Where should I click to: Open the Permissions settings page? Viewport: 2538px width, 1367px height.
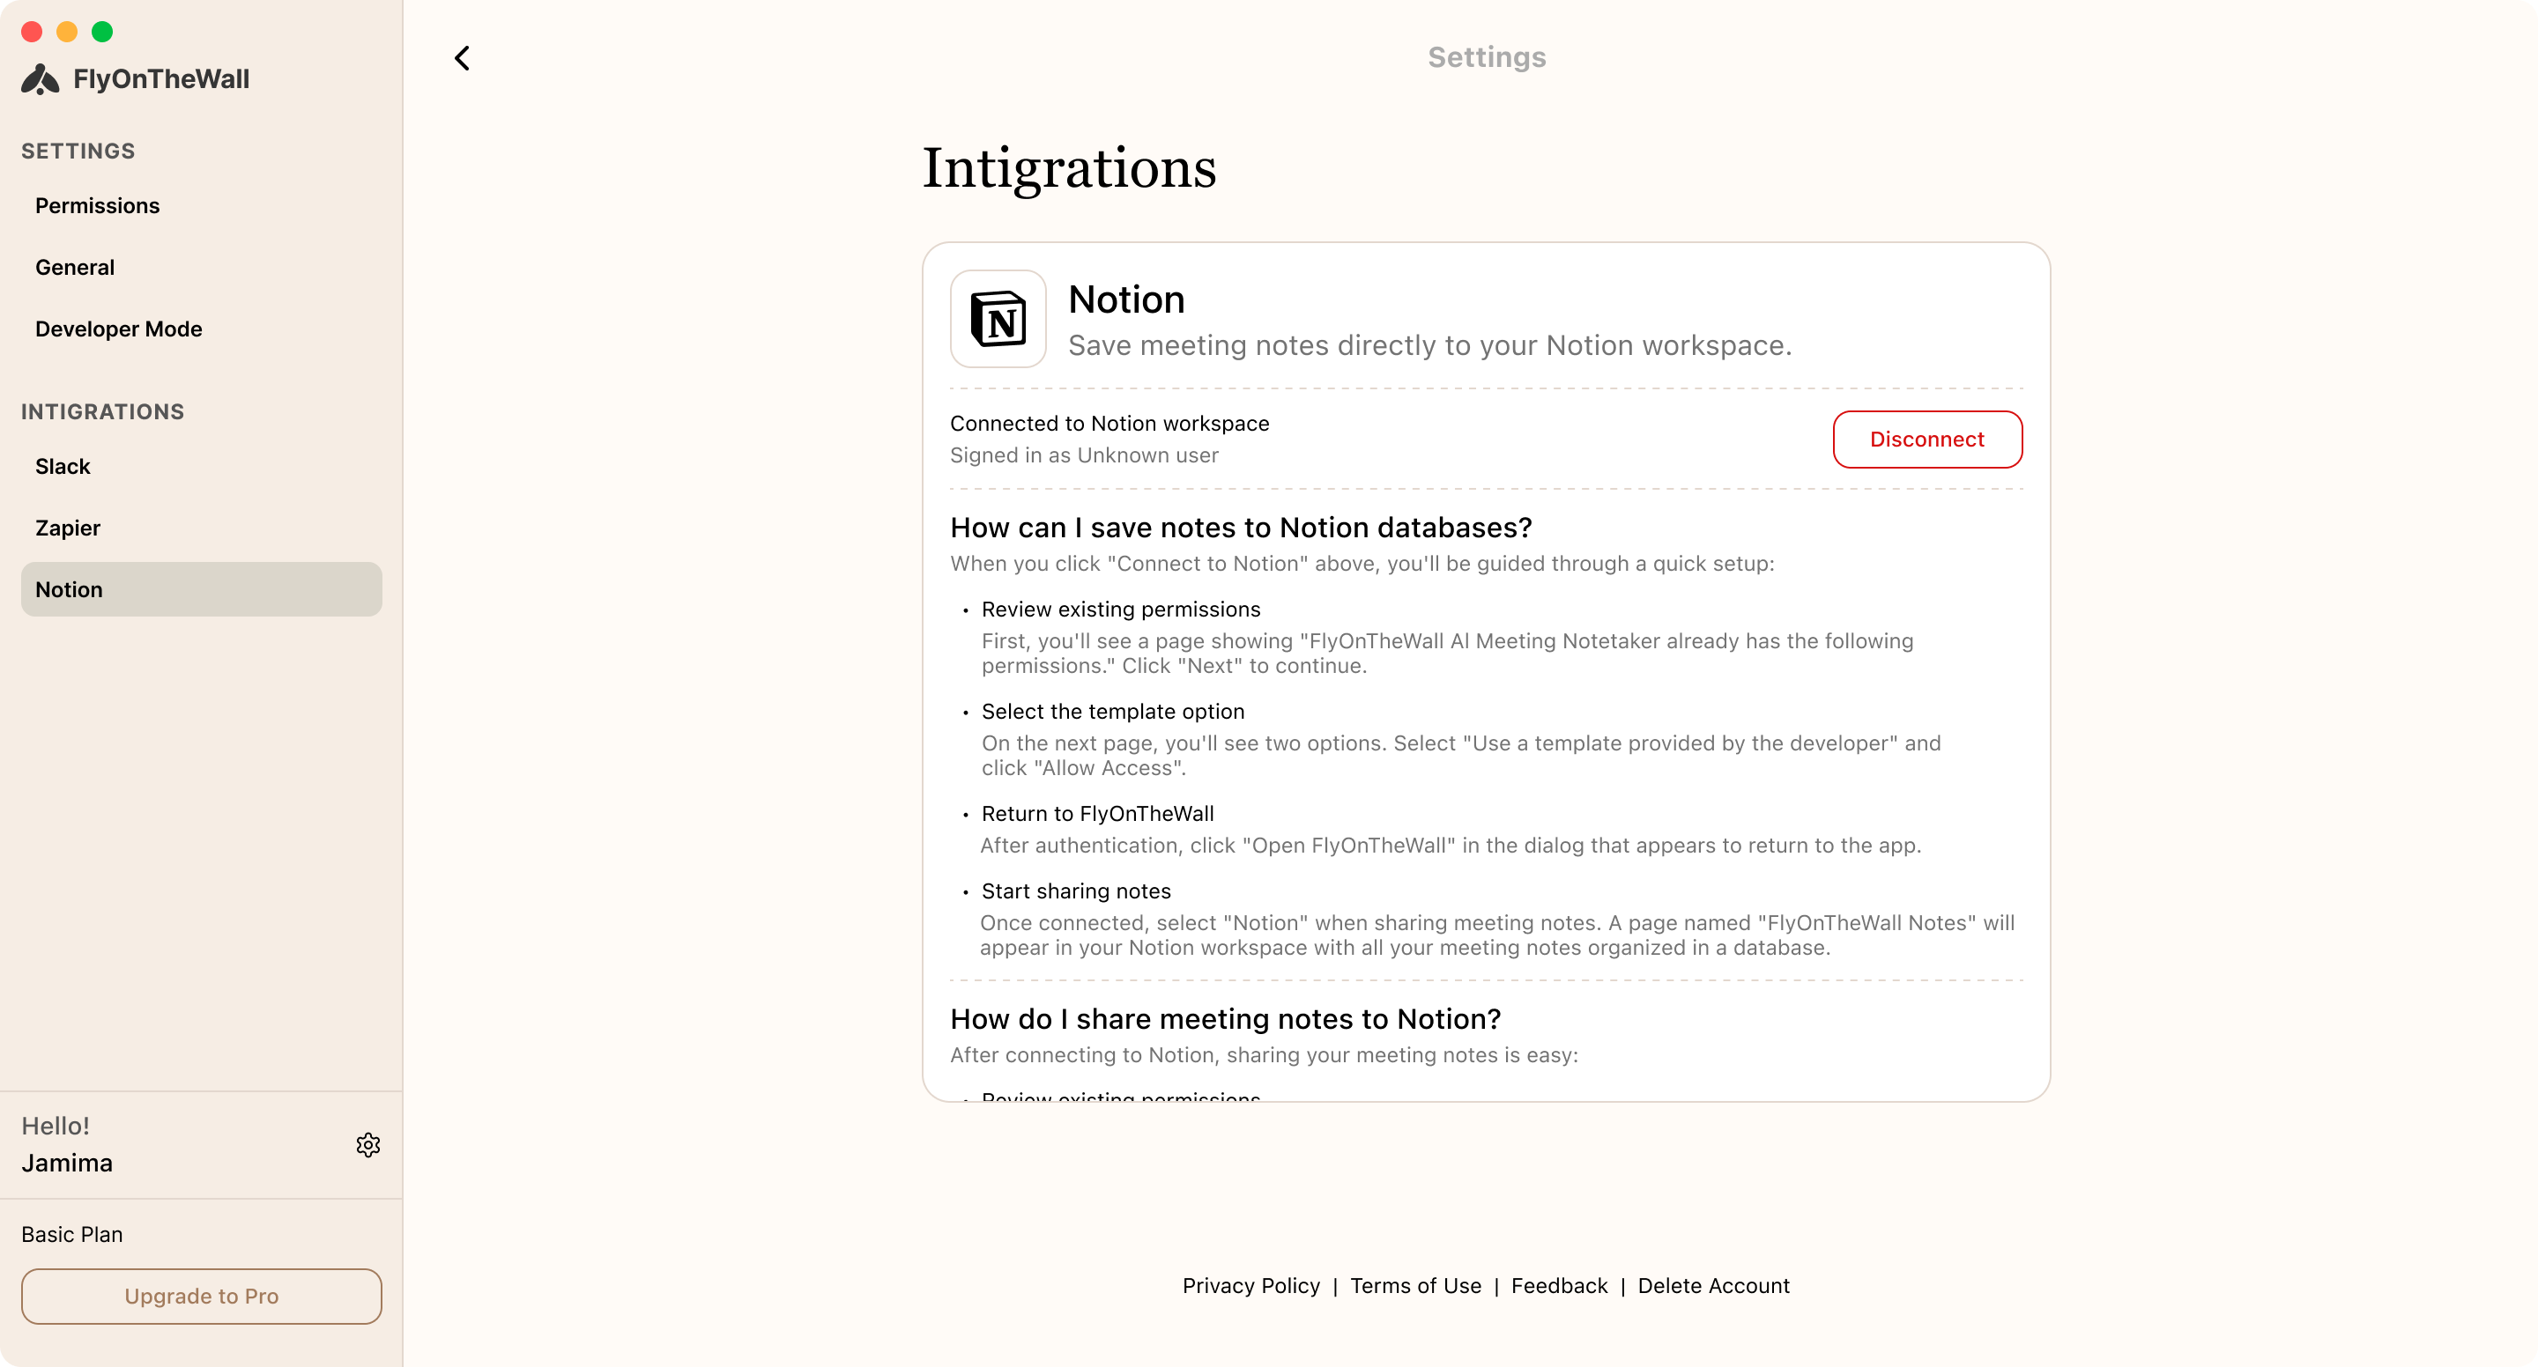tap(201, 206)
